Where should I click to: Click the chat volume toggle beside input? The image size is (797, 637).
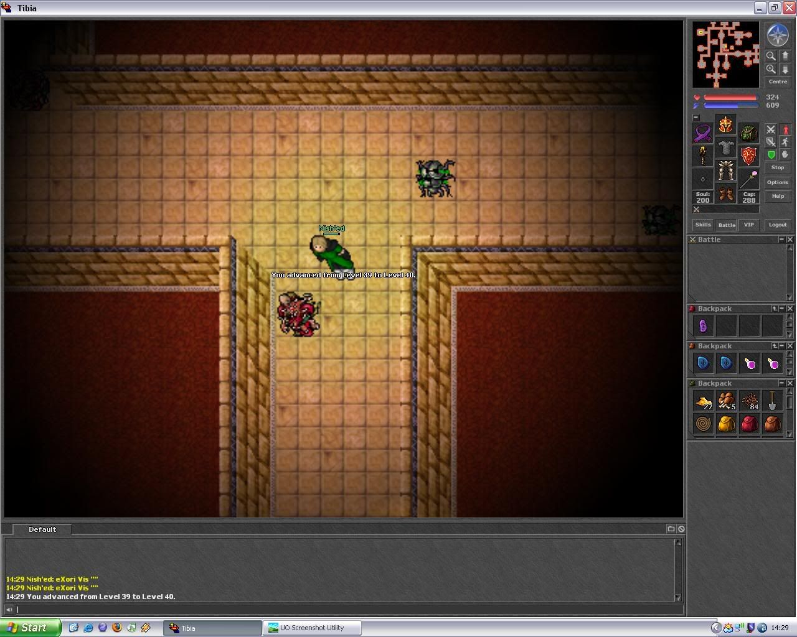click(9, 610)
